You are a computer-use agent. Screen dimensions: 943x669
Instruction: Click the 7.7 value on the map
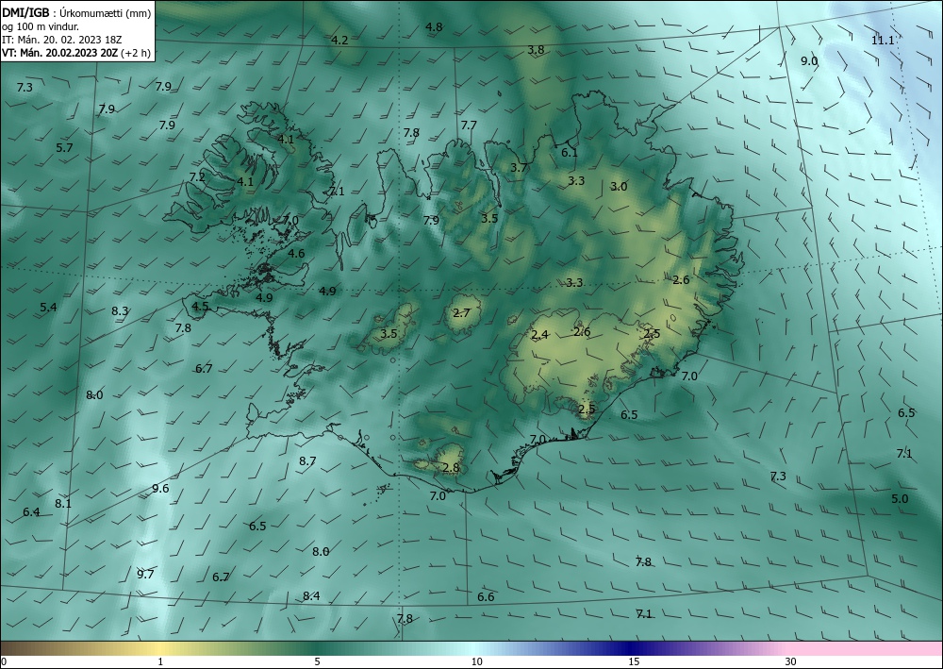click(x=469, y=125)
